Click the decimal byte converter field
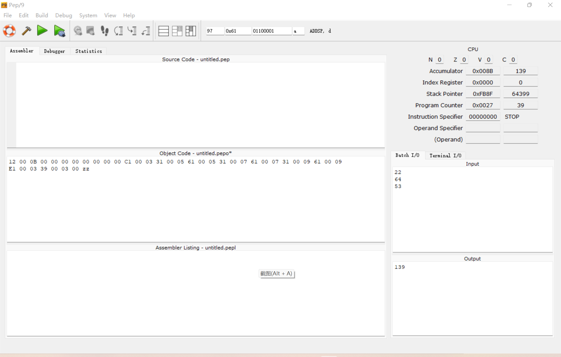The height and width of the screenshot is (357, 561). tap(215, 31)
